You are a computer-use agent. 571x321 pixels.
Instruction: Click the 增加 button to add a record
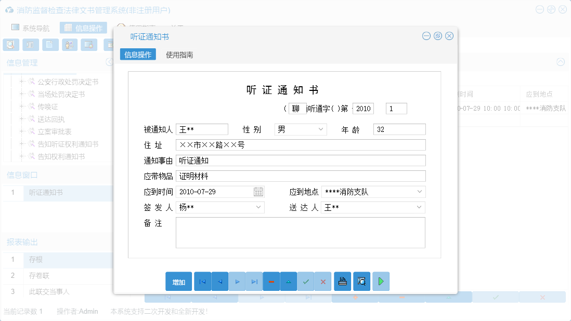[178, 281]
